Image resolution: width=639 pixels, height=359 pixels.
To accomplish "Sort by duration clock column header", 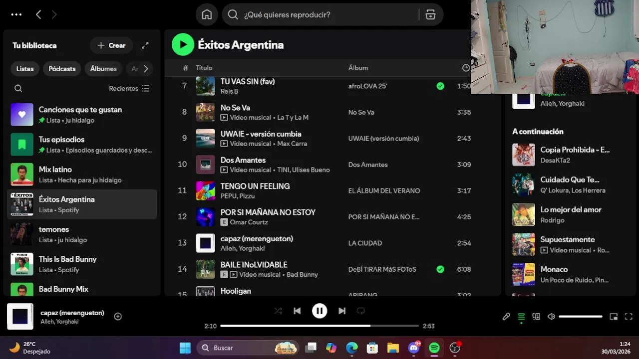I will click(466, 68).
